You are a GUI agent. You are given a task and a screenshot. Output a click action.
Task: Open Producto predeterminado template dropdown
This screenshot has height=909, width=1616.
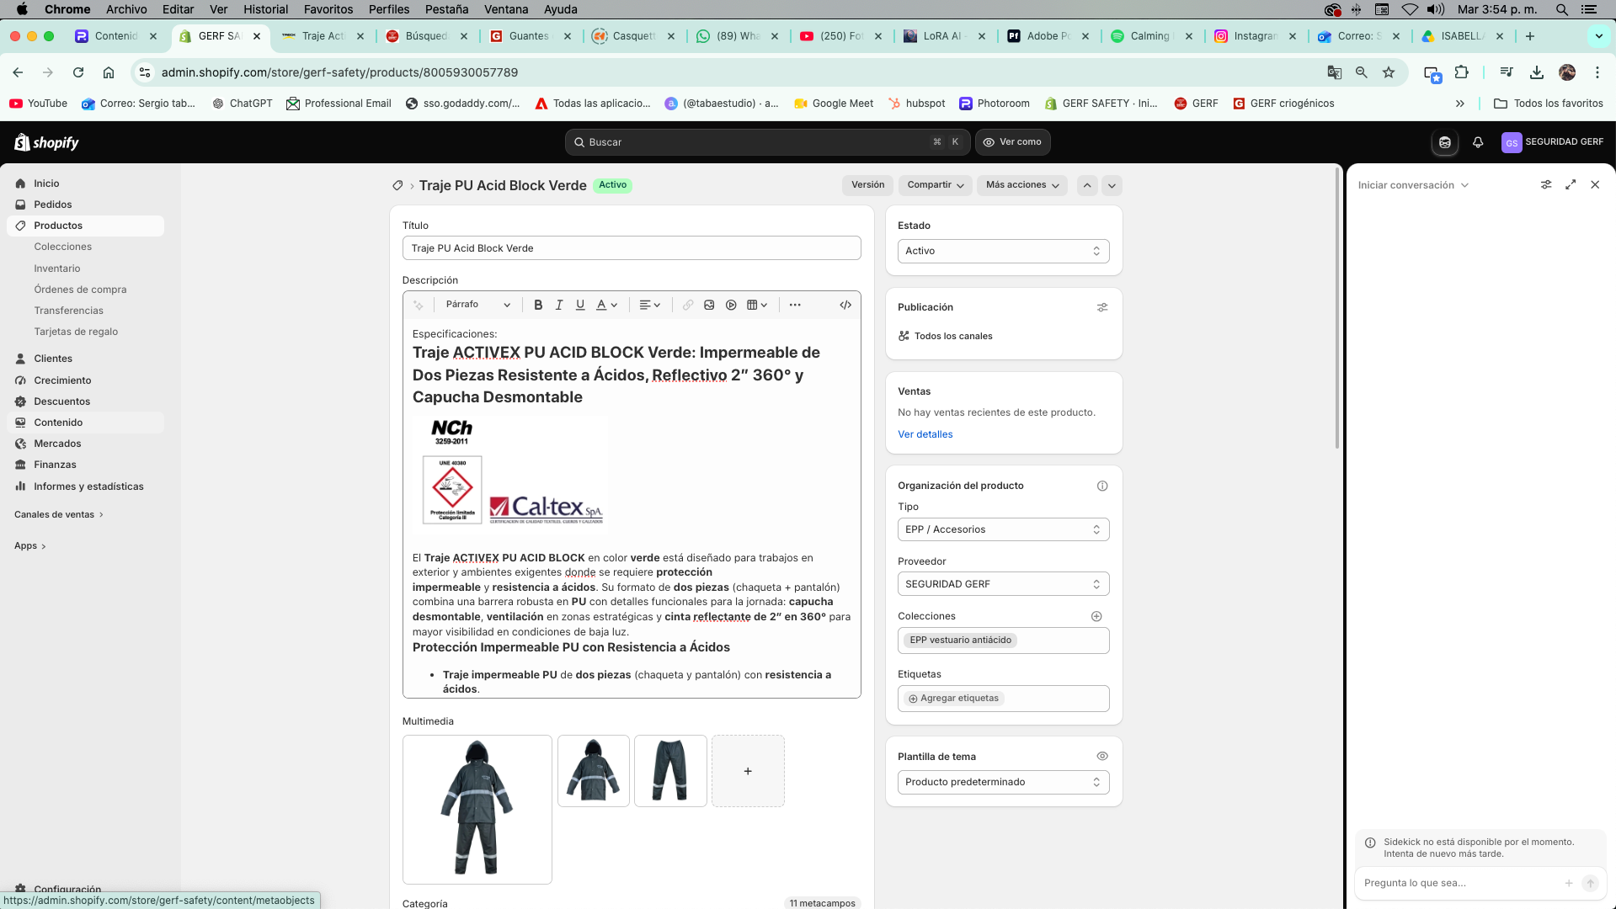tap(1003, 782)
